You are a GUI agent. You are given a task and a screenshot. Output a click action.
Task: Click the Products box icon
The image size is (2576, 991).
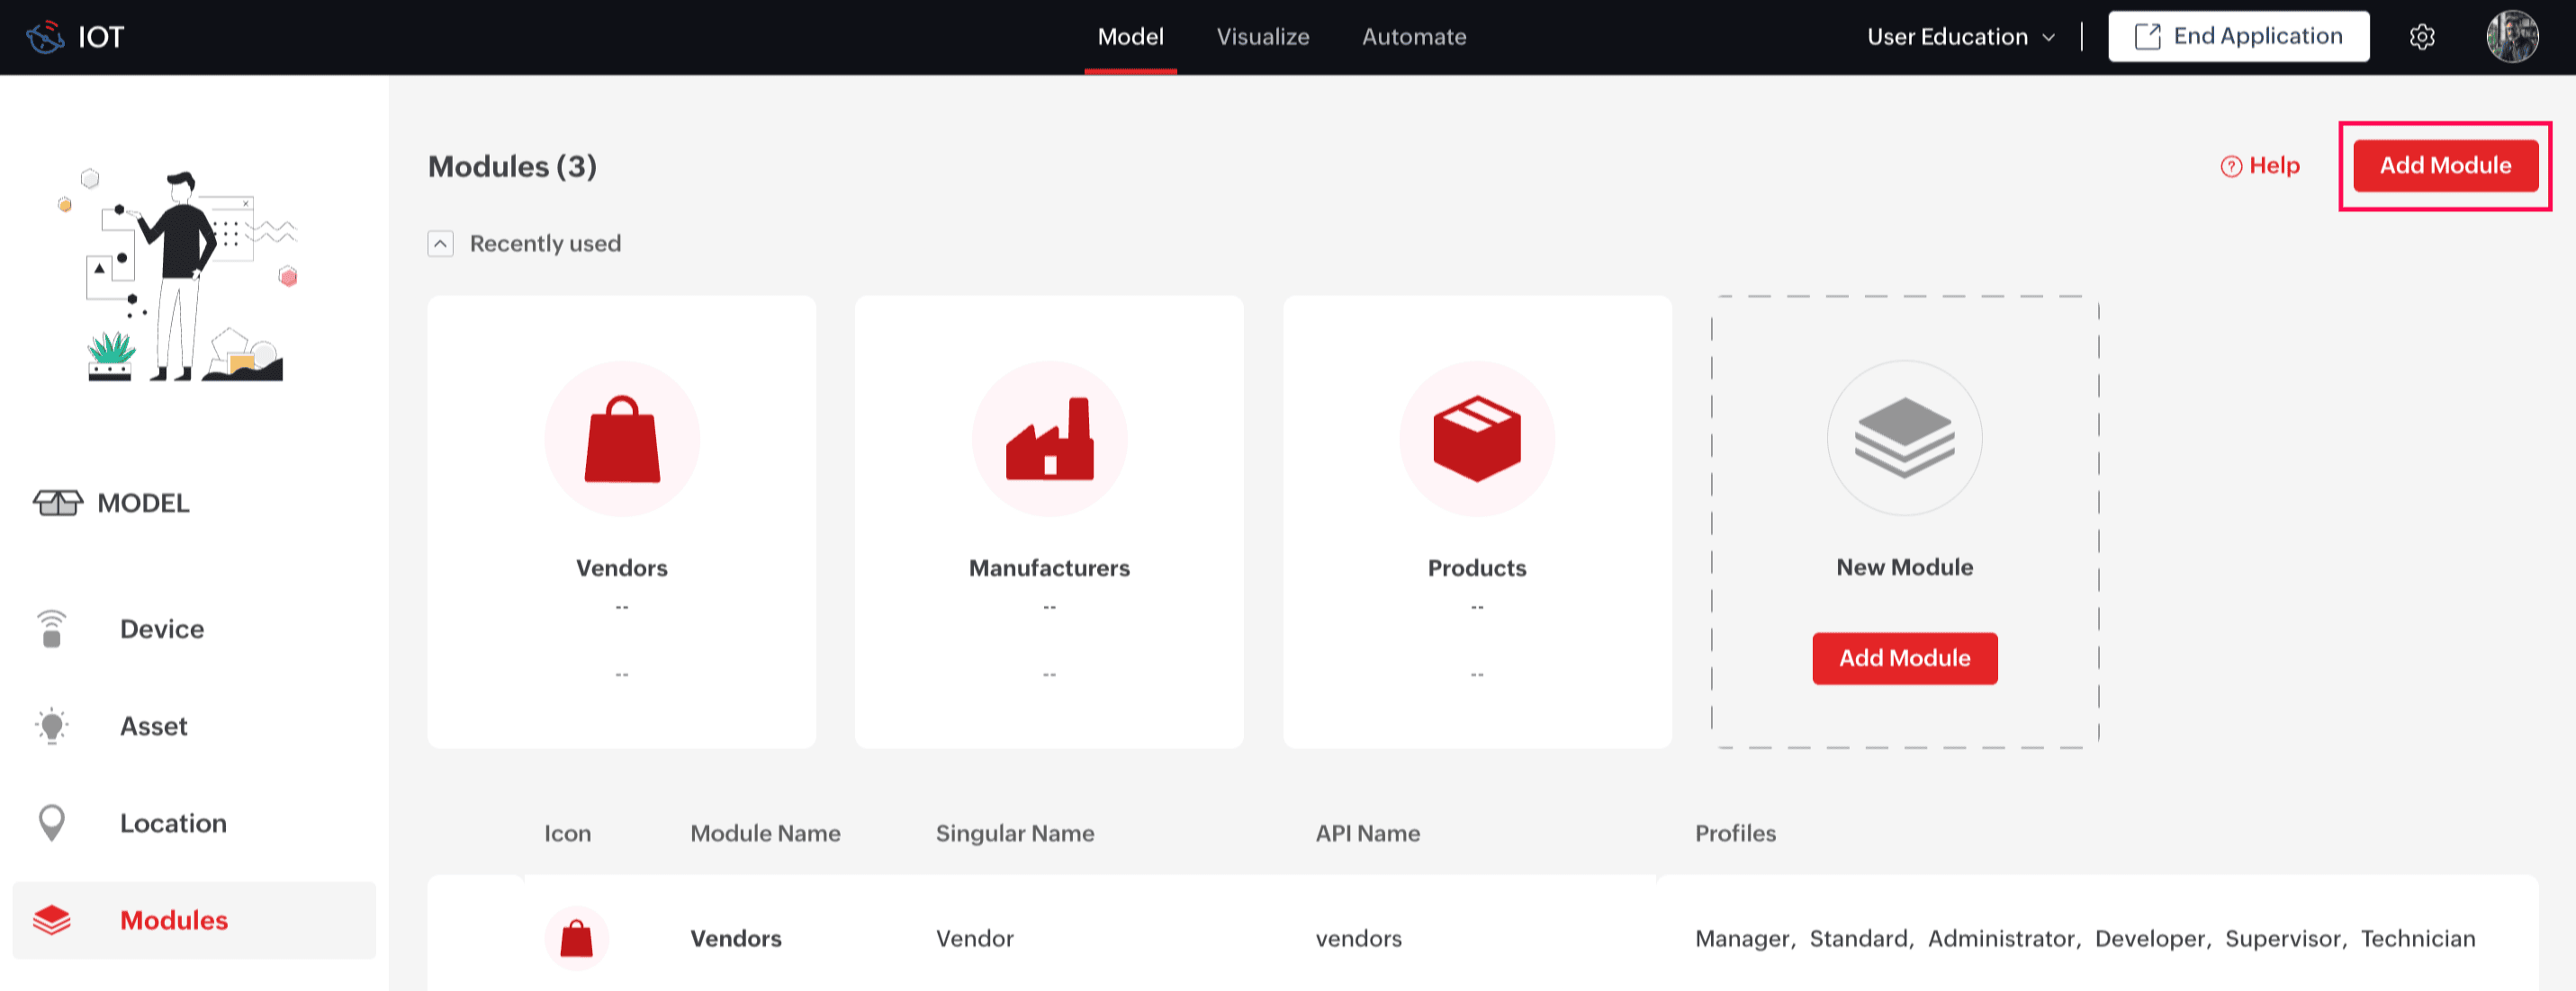1477,440
